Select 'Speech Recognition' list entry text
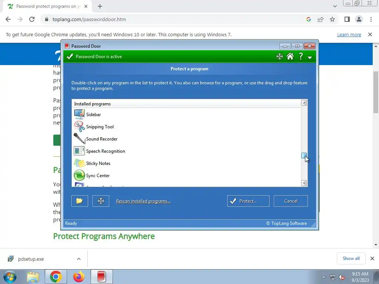Image resolution: width=379 pixels, height=284 pixels. (105, 151)
